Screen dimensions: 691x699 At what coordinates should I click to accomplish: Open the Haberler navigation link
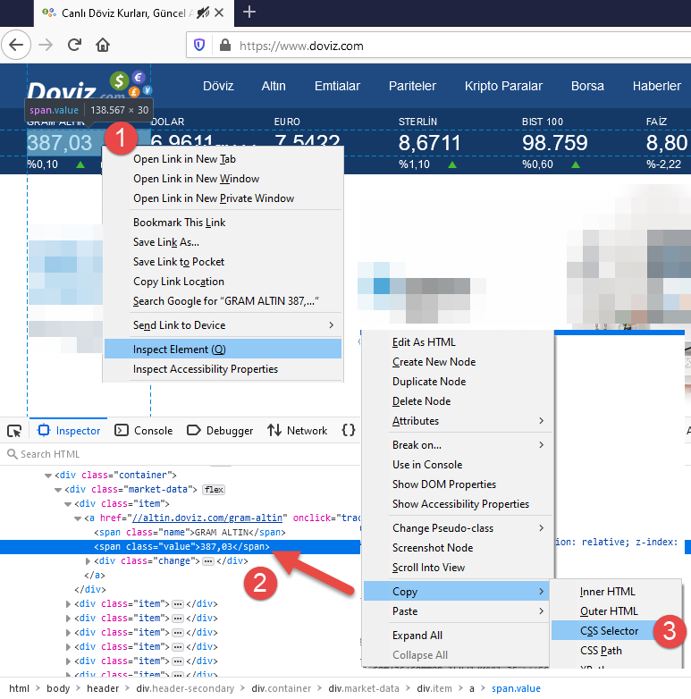(x=657, y=86)
